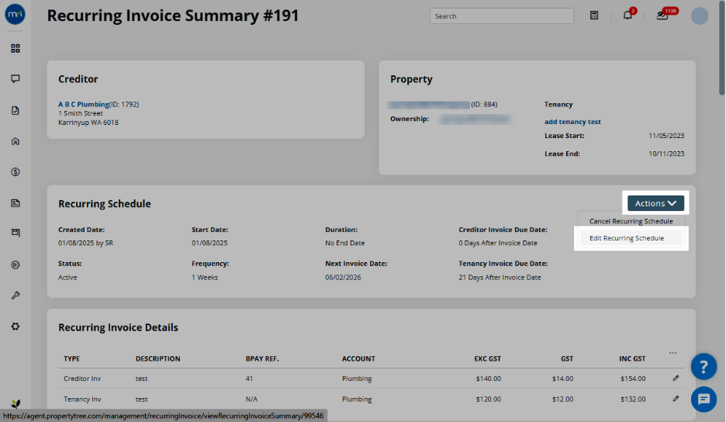This screenshot has width=726, height=422.
Task: Click the TYPE column header
Action: tap(72, 358)
